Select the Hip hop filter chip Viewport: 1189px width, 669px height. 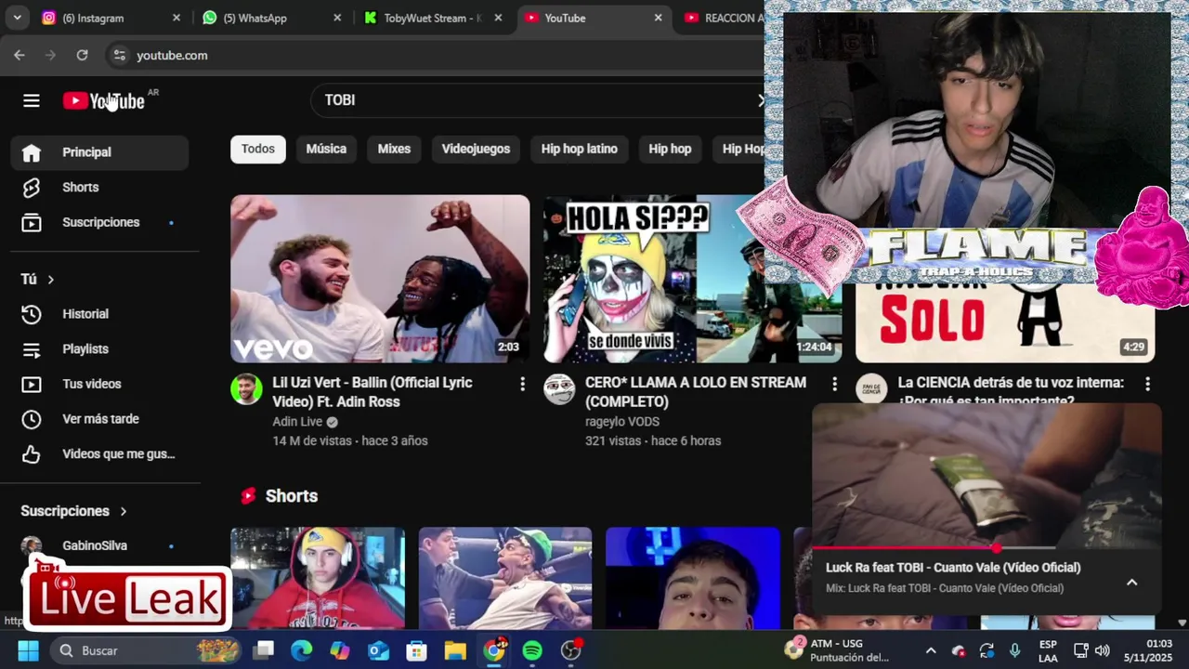pos(670,149)
